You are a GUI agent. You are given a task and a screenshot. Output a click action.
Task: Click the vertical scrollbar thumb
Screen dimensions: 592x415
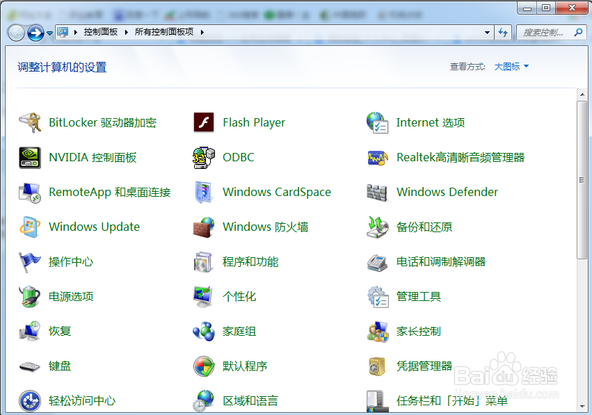pos(582,180)
